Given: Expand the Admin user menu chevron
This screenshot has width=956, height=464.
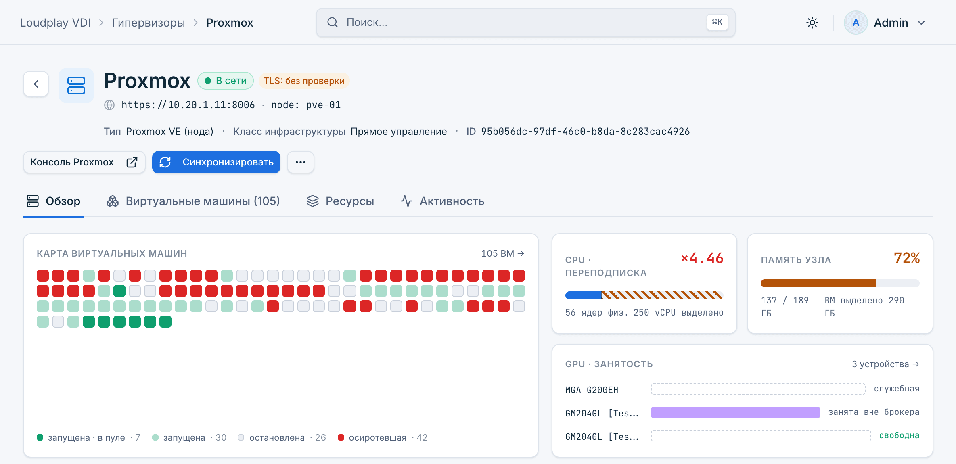Looking at the screenshot, I should click(x=921, y=23).
